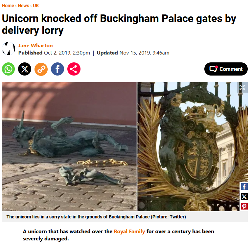Viewport: 252px width, 245px height.
Task: Open the pink share options icon
Action: [x=74, y=69]
